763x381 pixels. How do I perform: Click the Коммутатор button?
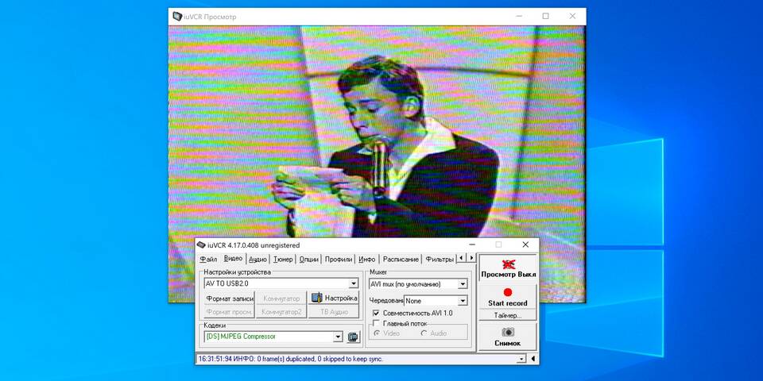click(281, 298)
